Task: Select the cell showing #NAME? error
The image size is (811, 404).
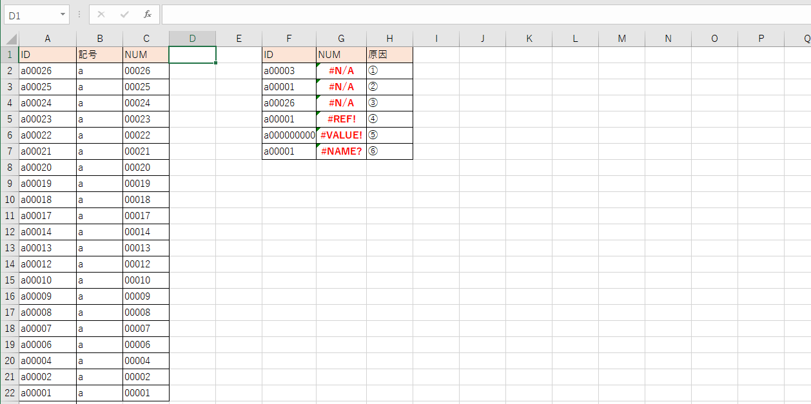Action: pyautogui.click(x=341, y=151)
